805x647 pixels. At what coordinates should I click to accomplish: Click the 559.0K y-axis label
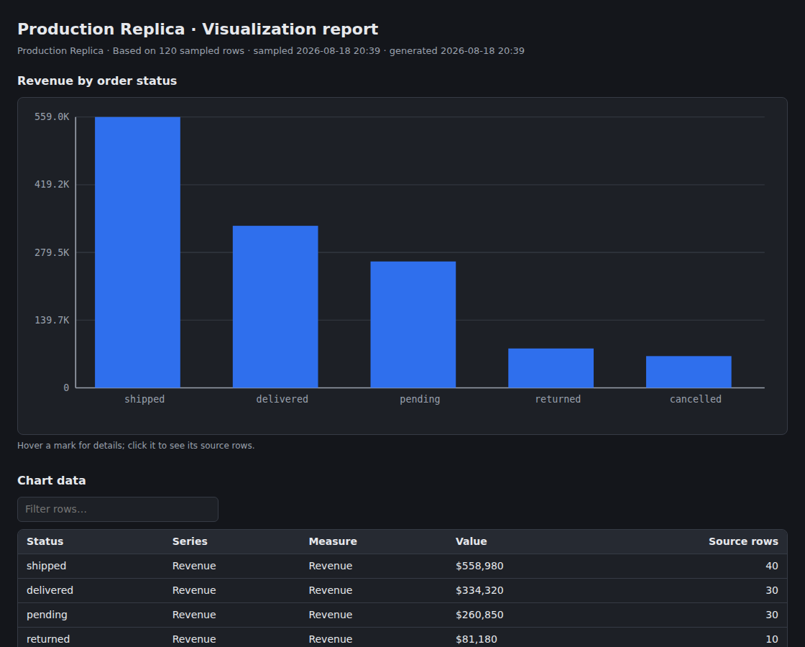pyautogui.click(x=52, y=117)
